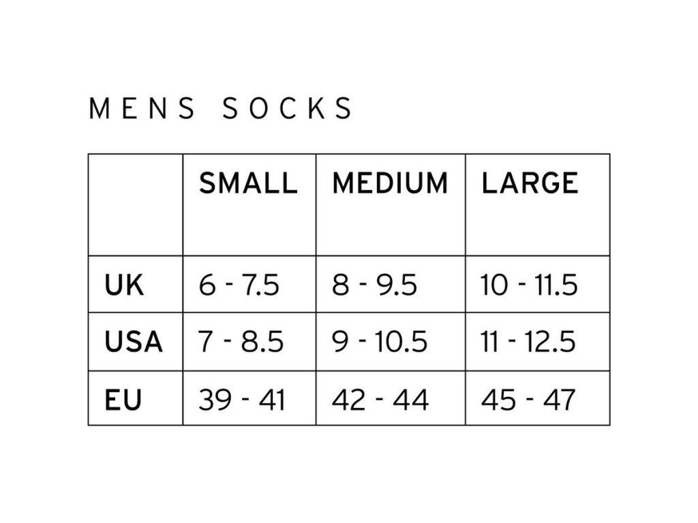698x523 pixels.
Task: Click the EU large size 45 - 47
Action: pyautogui.click(x=528, y=400)
